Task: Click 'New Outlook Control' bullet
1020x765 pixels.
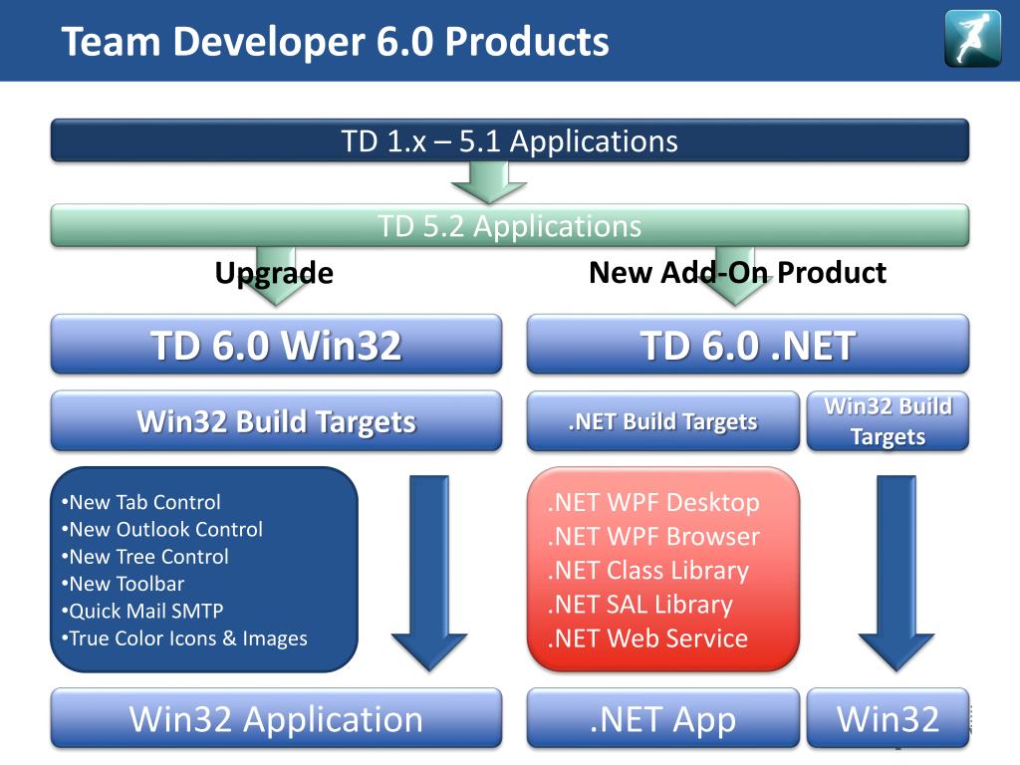Action: coord(162,530)
